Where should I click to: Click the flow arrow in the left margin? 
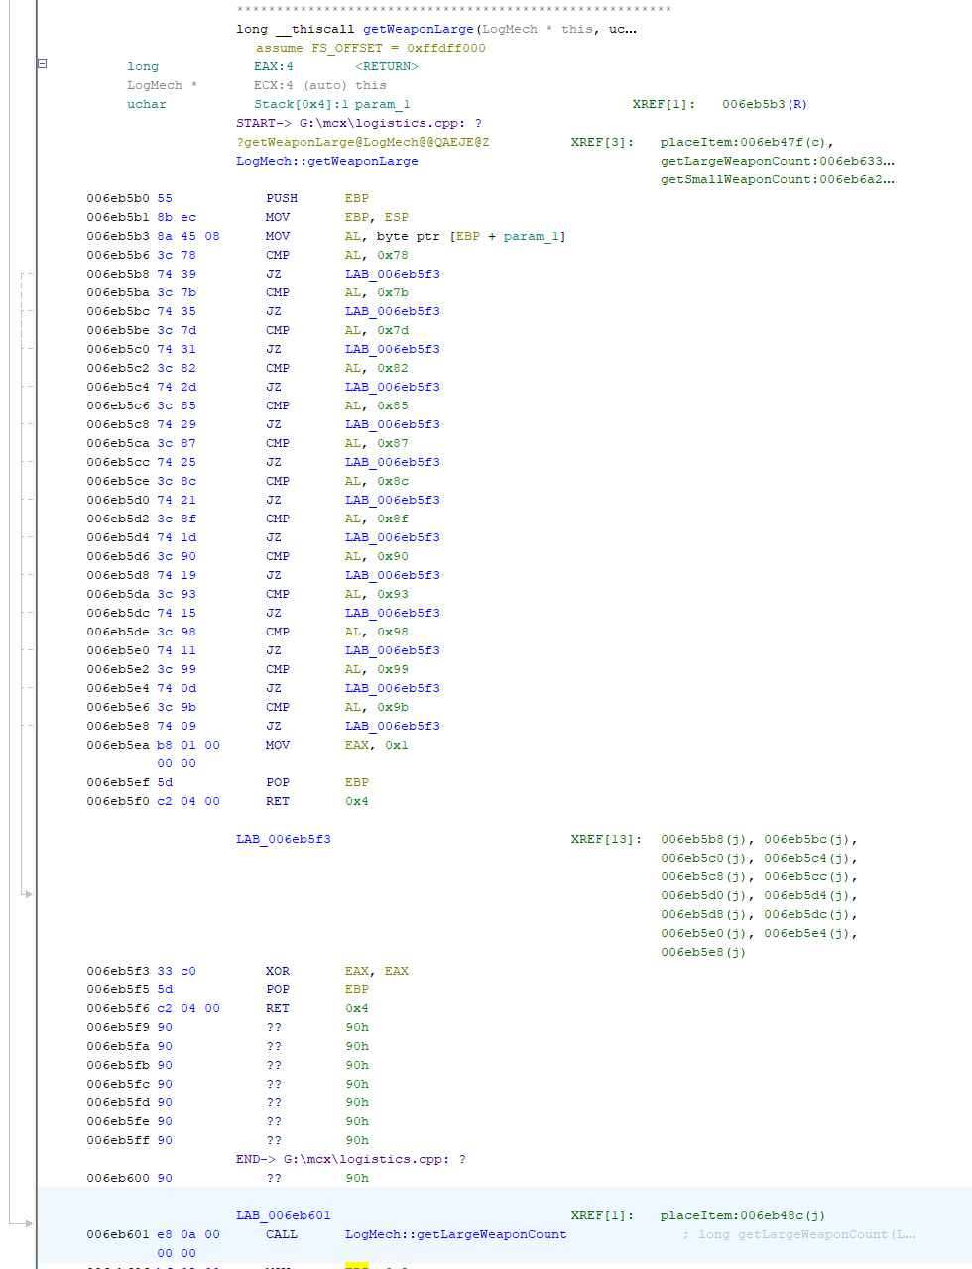click(x=28, y=894)
